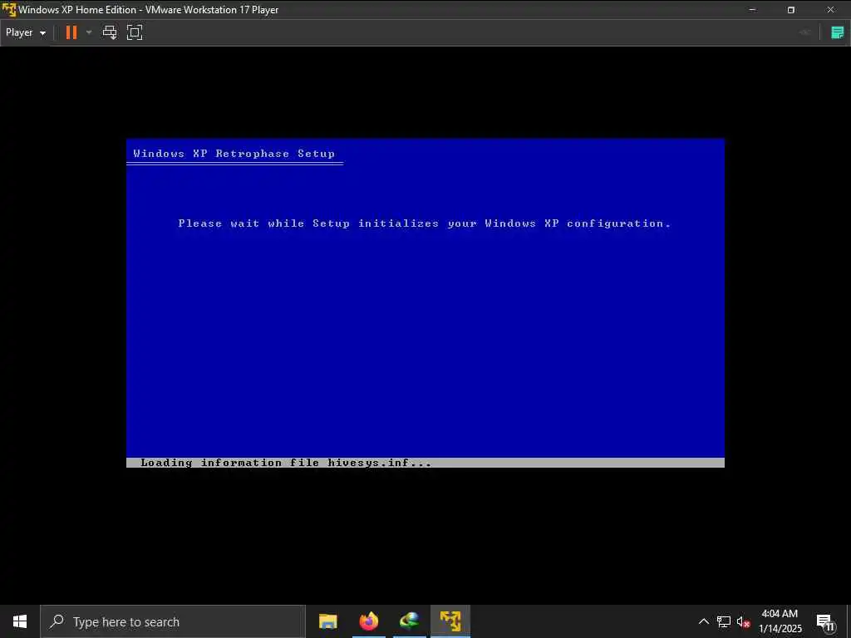This screenshot has width=851, height=638.
Task: Minimize the VMware Player window
Action: (x=752, y=10)
